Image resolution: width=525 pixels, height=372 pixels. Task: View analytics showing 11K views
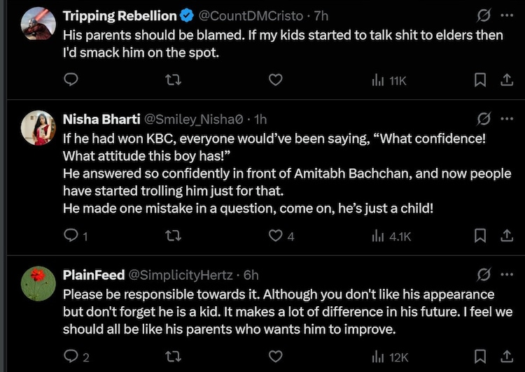point(389,80)
